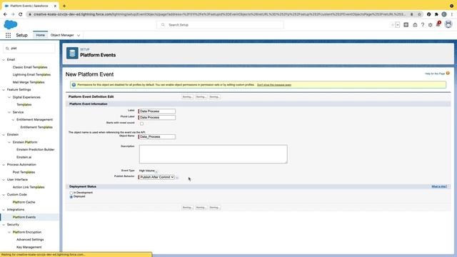Open the Chrome extensions puzzle icon
Screen dimensions: 457x257
click(x=436, y=14)
